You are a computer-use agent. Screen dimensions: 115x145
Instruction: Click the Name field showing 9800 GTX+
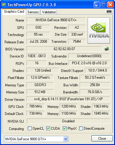[56, 20]
